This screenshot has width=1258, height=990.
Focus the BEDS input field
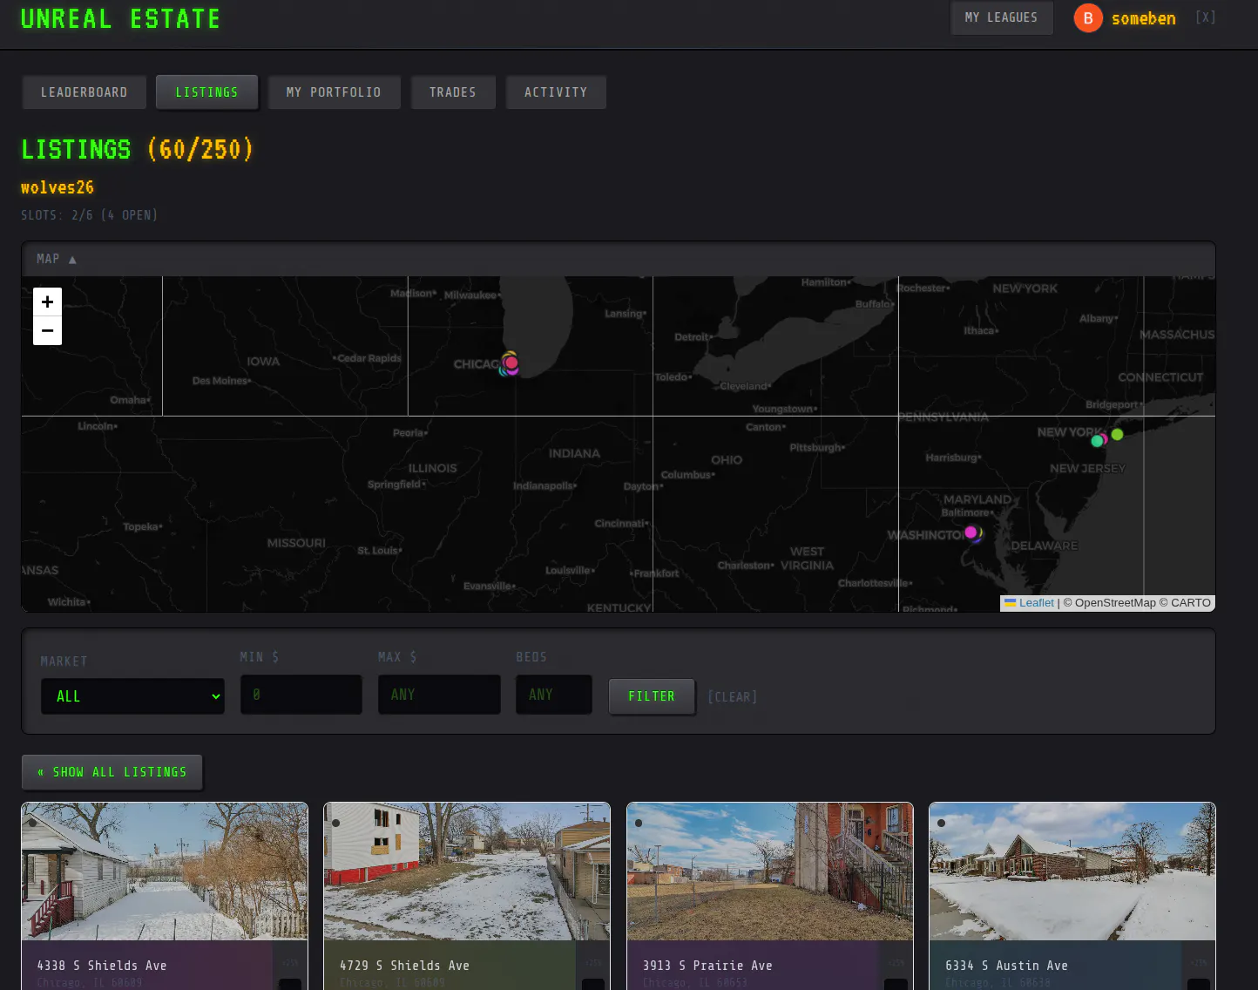554,695
